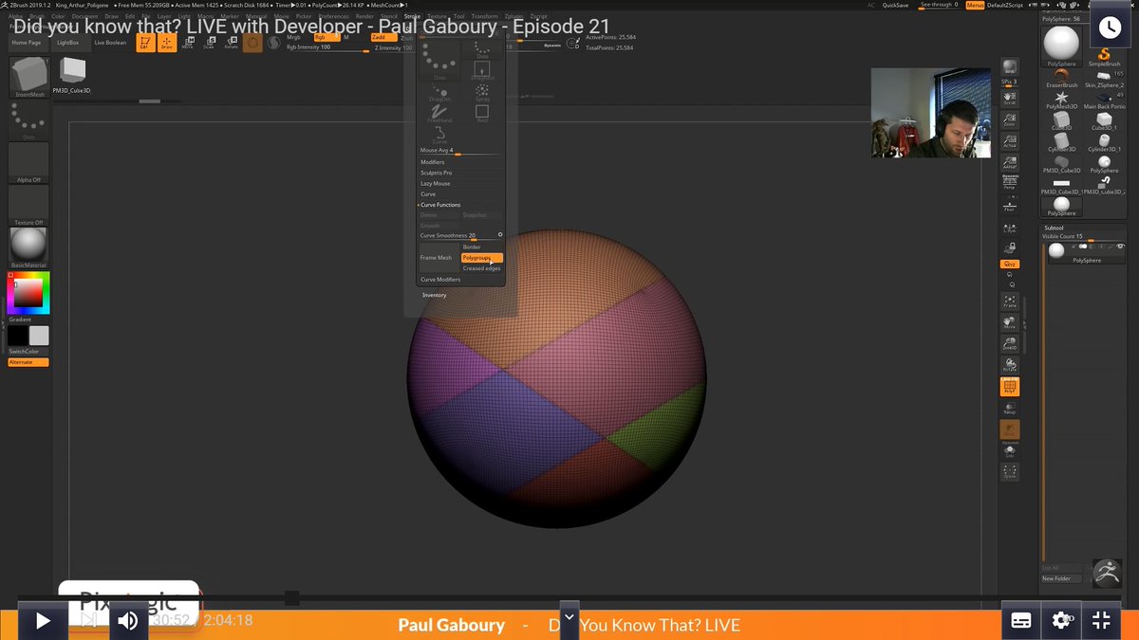This screenshot has height=640, width=1139.
Task: Select the EraserBrush tool
Action: tap(1061, 77)
